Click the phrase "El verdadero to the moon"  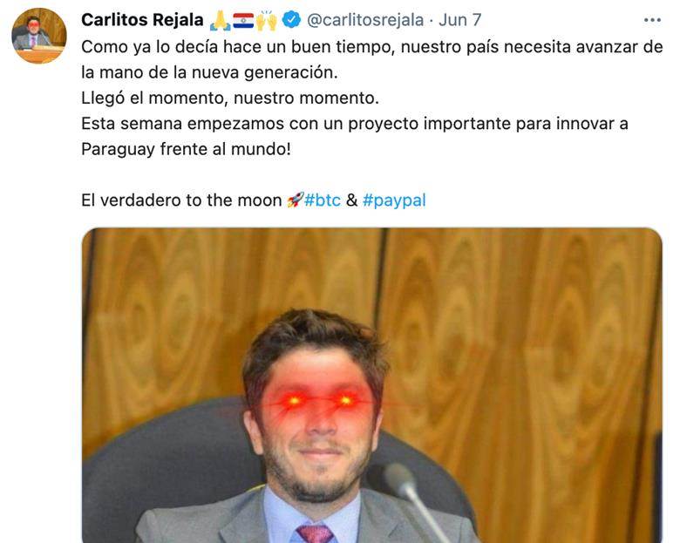click(x=181, y=200)
